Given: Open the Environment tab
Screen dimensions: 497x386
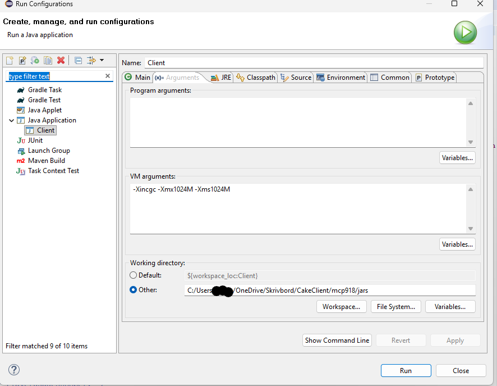Looking at the screenshot, I should tap(340, 78).
